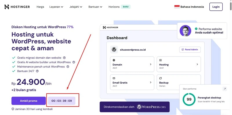Screen dimensions: 232x115
Task: Click checkmark beside Bantuan 24/7
Action: coord(14,71)
